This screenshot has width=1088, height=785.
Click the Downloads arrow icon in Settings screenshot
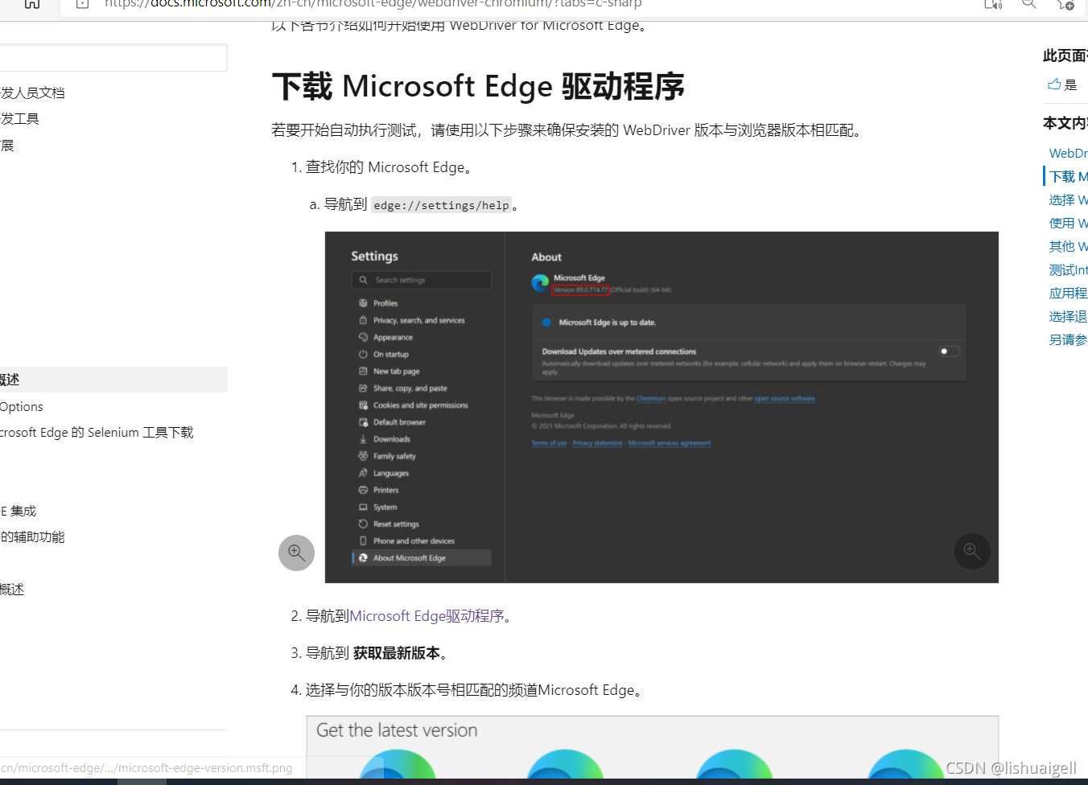click(363, 439)
